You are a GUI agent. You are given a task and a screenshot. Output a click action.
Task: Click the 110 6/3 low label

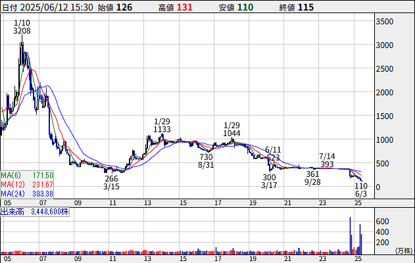(x=361, y=190)
